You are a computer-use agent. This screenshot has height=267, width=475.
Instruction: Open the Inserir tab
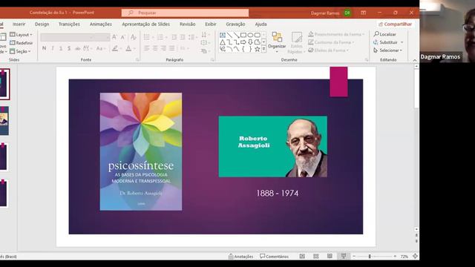19,24
